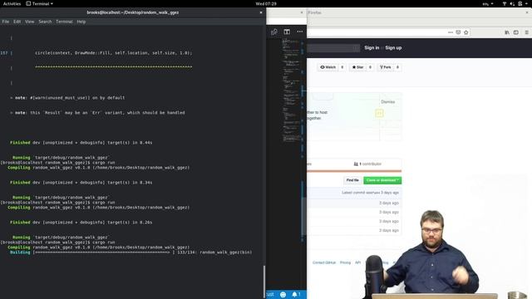Image resolution: width=532 pixels, height=299 pixels.
Task: Click the Fork button on GitHub repo
Action: point(386,67)
